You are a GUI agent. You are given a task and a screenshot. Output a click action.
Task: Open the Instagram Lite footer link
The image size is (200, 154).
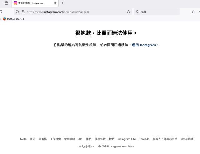point(127,139)
